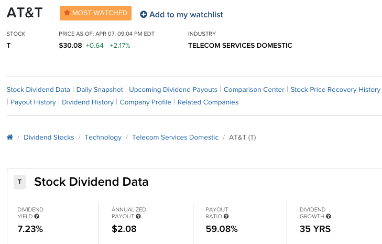View Stock Price Recovery History
Viewport: 382px width, 244px height.
[x=335, y=90]
